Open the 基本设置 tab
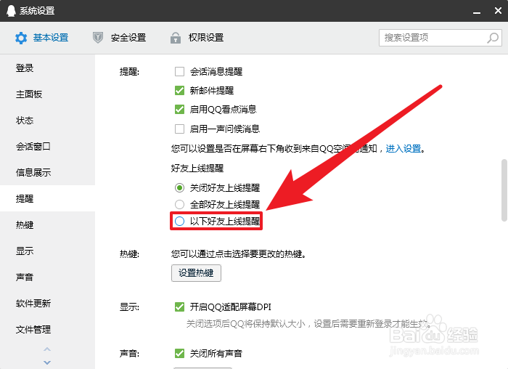Viewport: 508px width, 369px height. click(42, 38)
